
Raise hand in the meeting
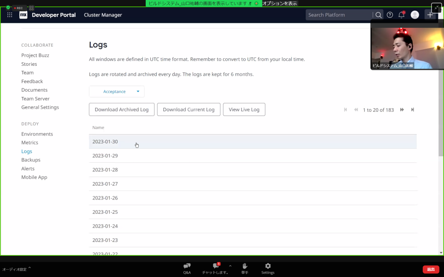245,268
